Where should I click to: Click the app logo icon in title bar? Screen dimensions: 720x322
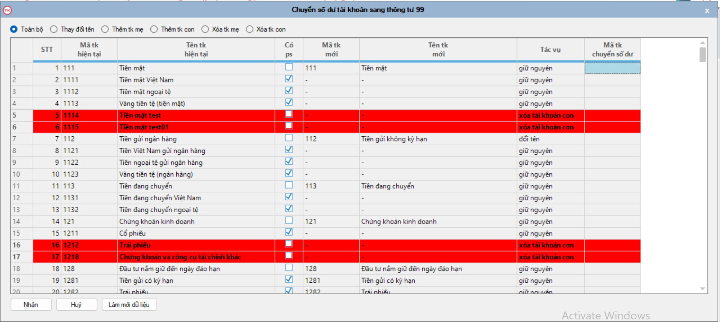point(7,10)
